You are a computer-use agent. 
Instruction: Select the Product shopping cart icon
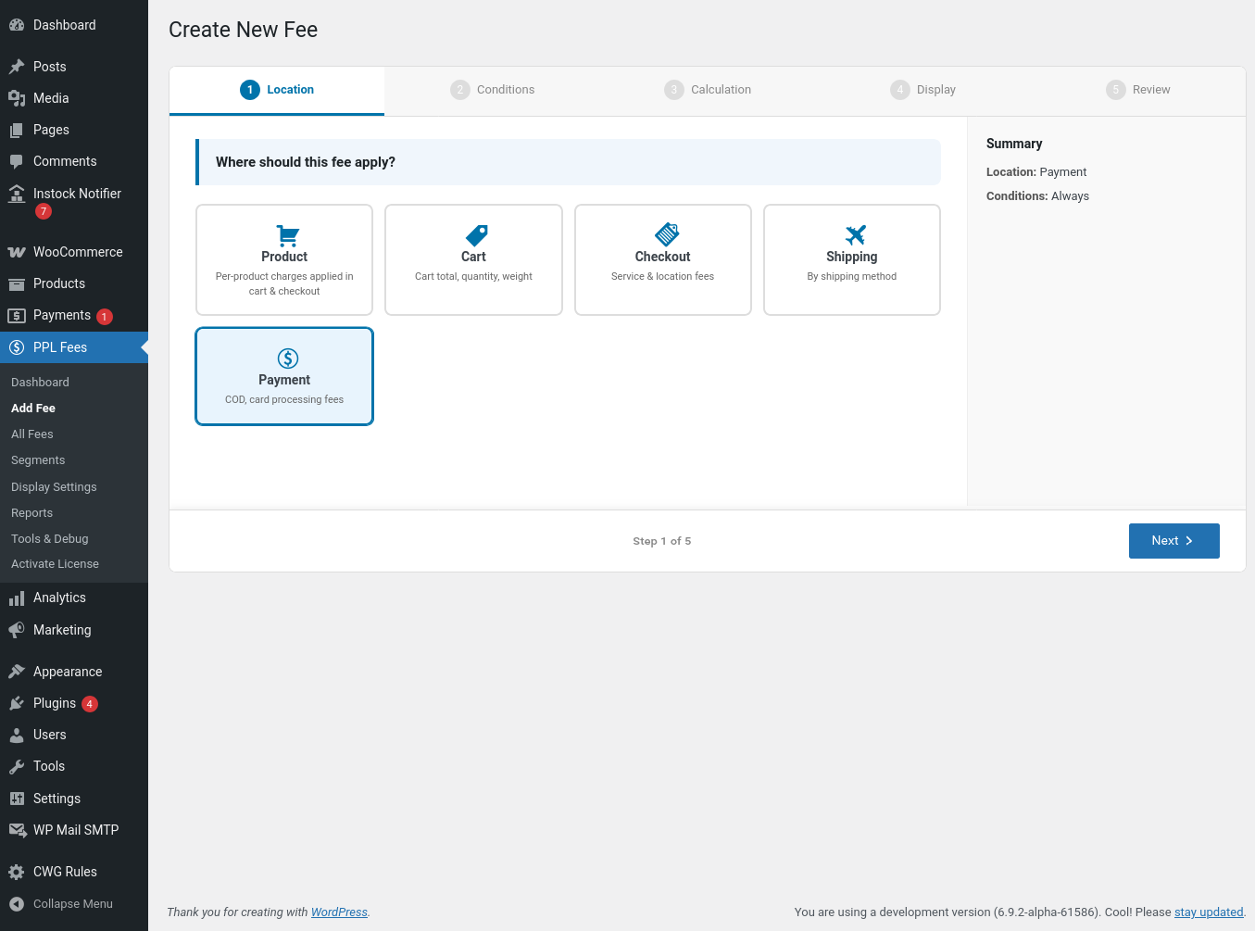point(287,235)
